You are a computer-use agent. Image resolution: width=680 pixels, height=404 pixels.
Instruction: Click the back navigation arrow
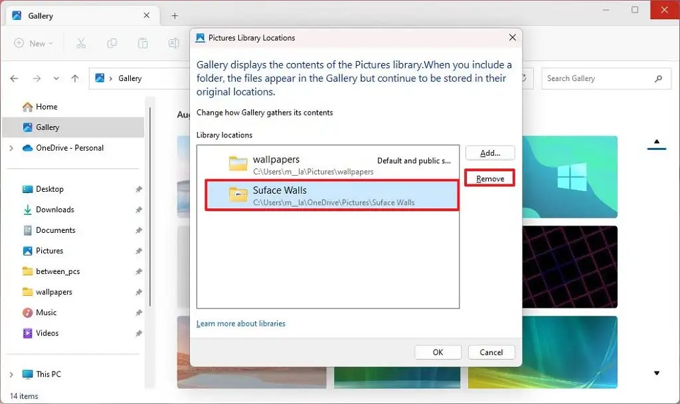tap(14, 78)
